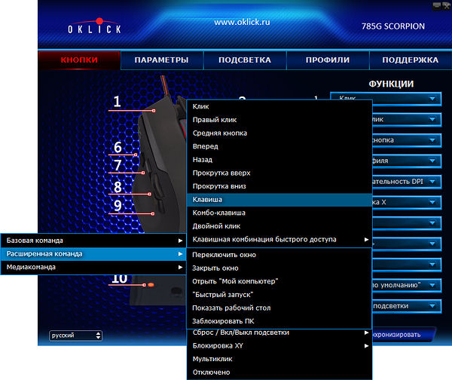Expand the DPI function dropdown
Viewport: 452px width, 380px height.
click(406, 182)
